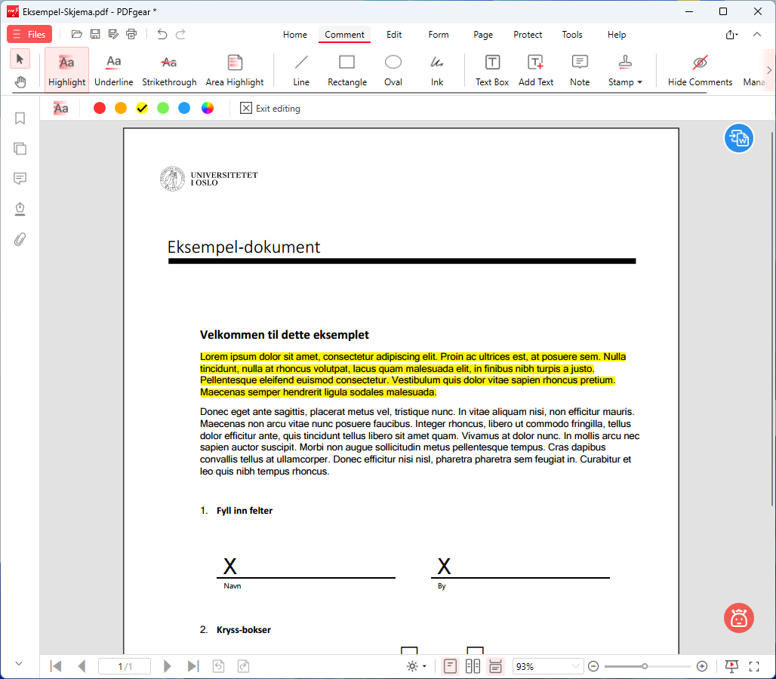Switch to the Edit tab
Viewport: 776px width, 679px height.
click(394, 35)
